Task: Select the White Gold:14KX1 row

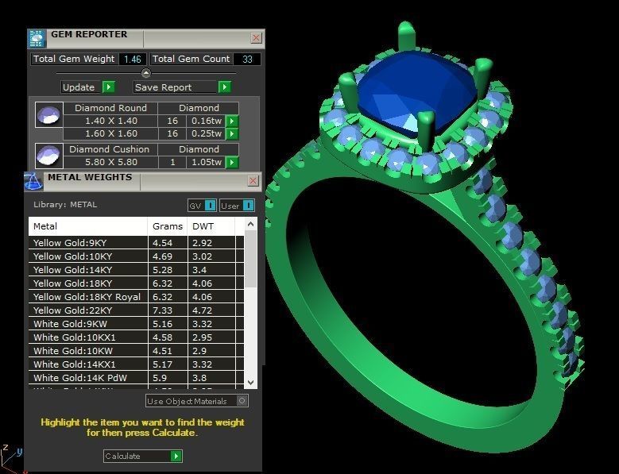Action: (136, 364)
